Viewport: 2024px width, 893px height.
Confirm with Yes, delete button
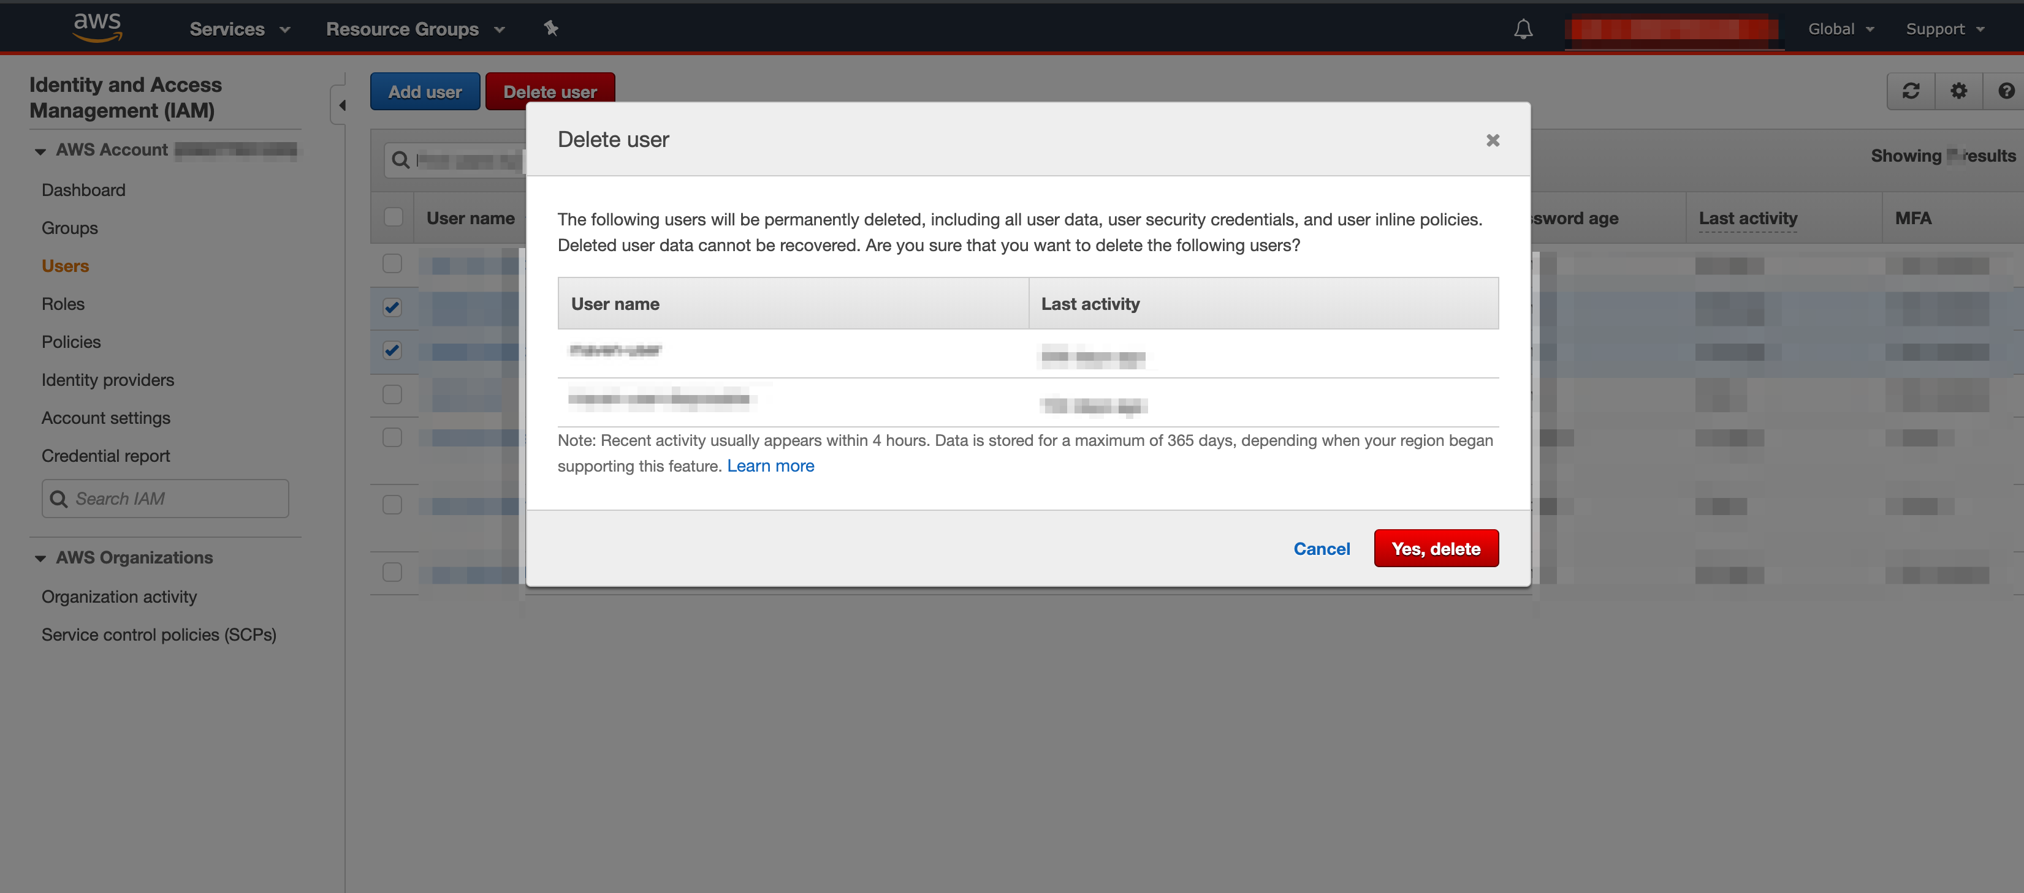tap(1436, 548)
